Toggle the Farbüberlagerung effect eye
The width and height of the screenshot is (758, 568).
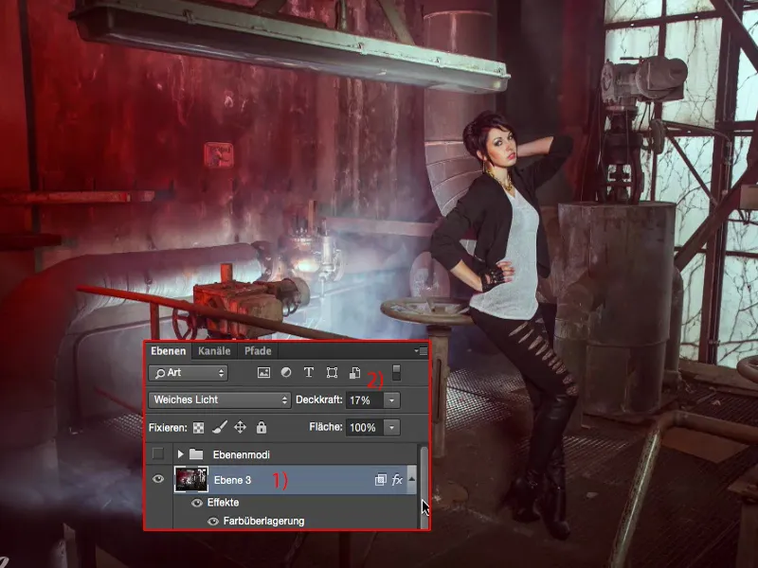(213, 522)
